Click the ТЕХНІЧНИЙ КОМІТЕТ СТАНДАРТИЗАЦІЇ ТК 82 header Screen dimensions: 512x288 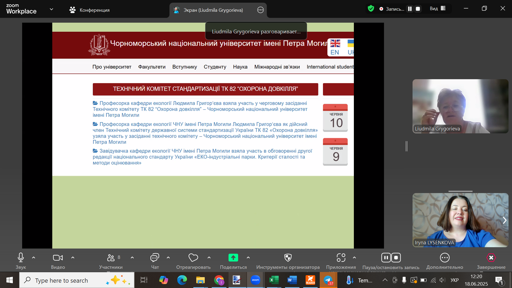205,89
